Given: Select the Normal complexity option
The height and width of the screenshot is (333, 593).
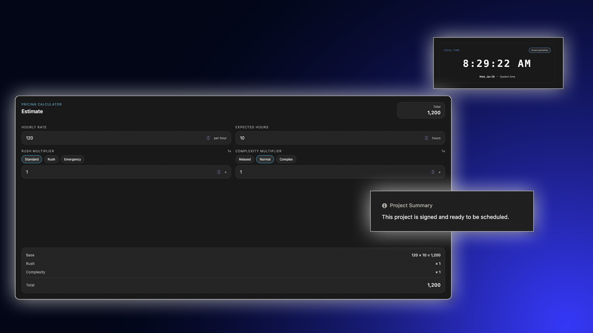Looking at the screenshot, I should point(265,159).
